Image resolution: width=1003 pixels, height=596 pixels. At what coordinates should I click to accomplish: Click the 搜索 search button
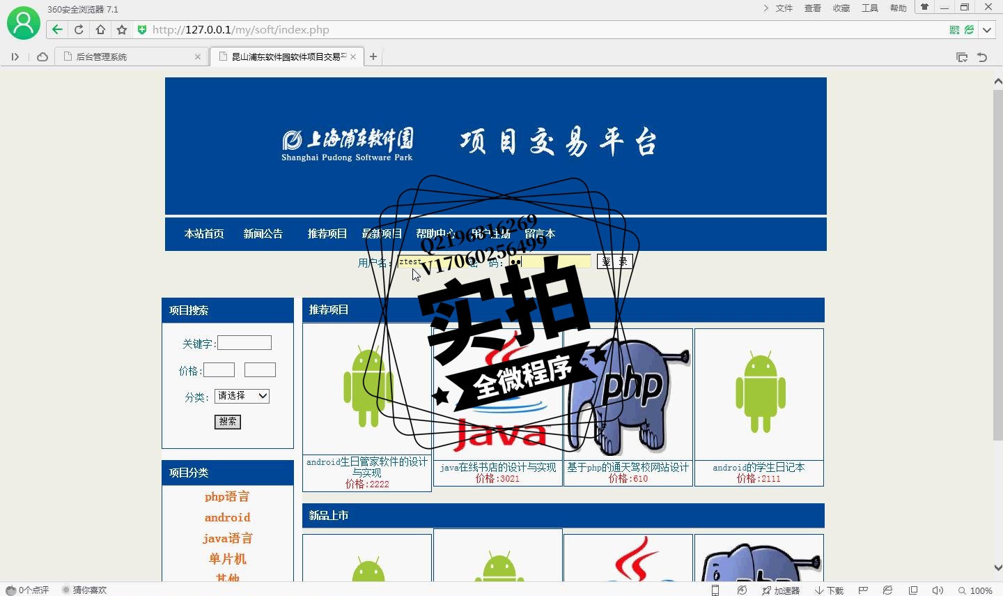click(228, 422)
